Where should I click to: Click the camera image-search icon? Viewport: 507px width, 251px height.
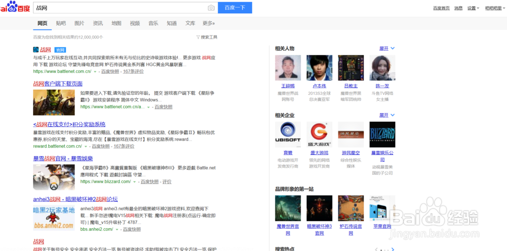211,8
